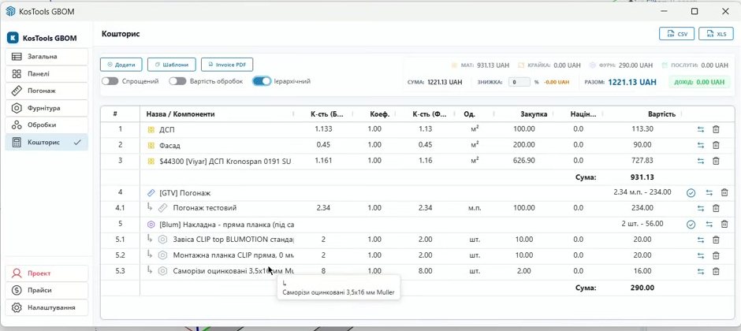Delete the [GTV] Погонаж group row
Viewport: 741px width, 331px height.
(x=724, y=192)
